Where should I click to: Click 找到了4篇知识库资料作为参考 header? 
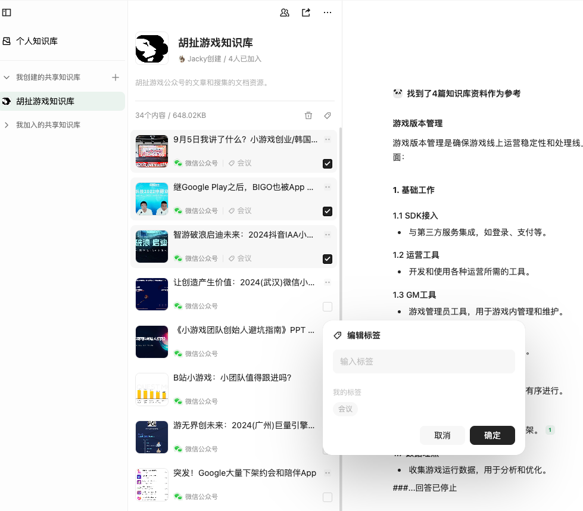[464, 94]
